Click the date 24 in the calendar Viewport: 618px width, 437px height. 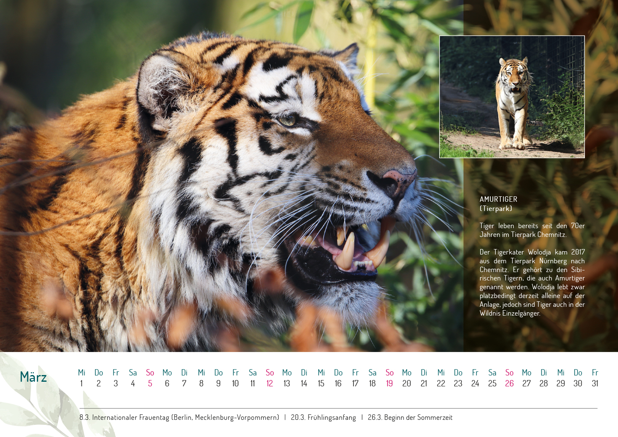coord(475,383)
